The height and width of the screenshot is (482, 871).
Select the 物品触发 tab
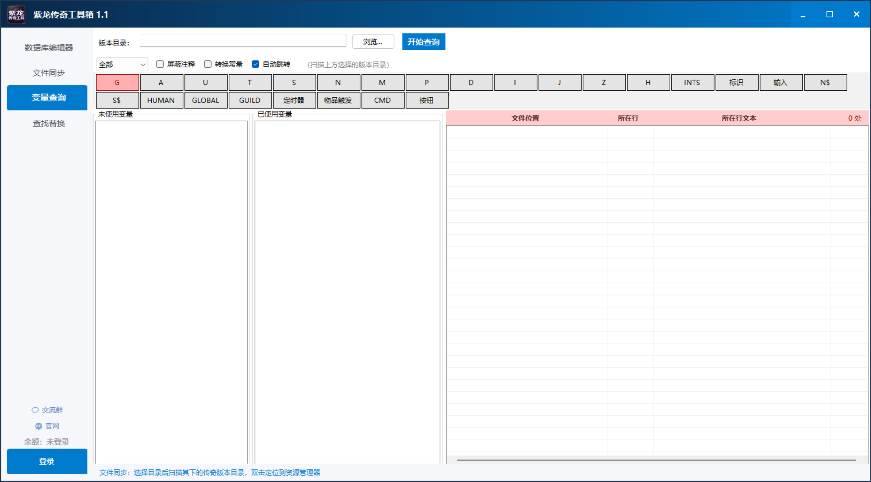tap(338, 100)
